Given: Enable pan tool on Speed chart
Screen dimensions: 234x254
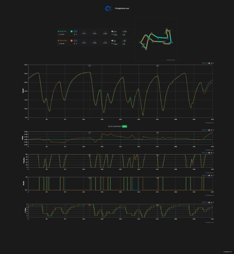Looking at the screenshot, I should pyautogui.click(x=209, y=63).
